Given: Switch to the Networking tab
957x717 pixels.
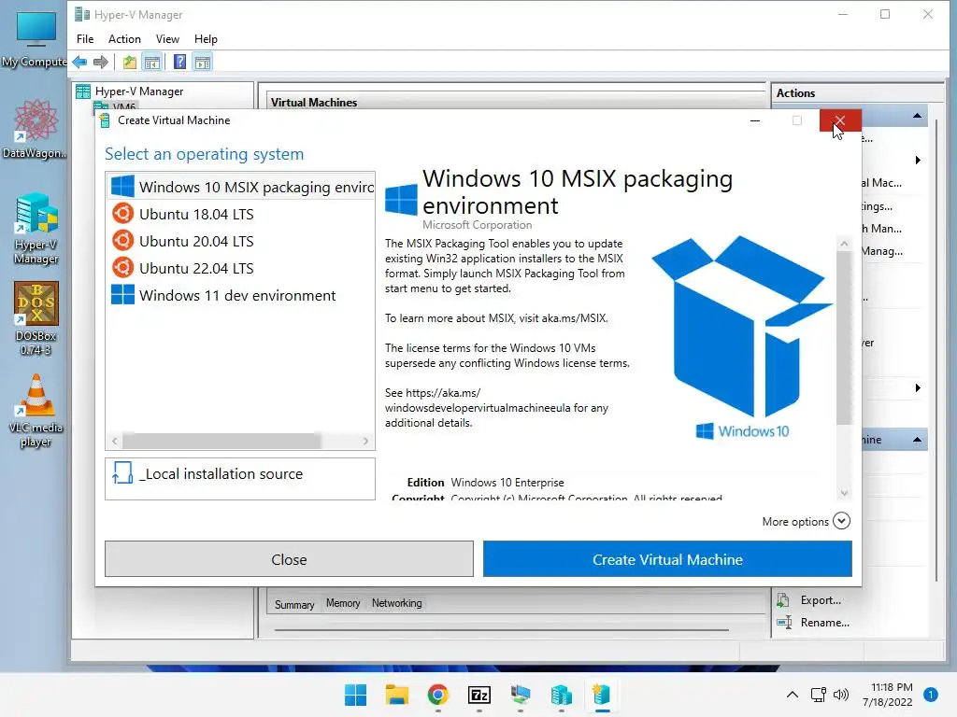Looking at the screenshot, I should [x=396, y=603].
